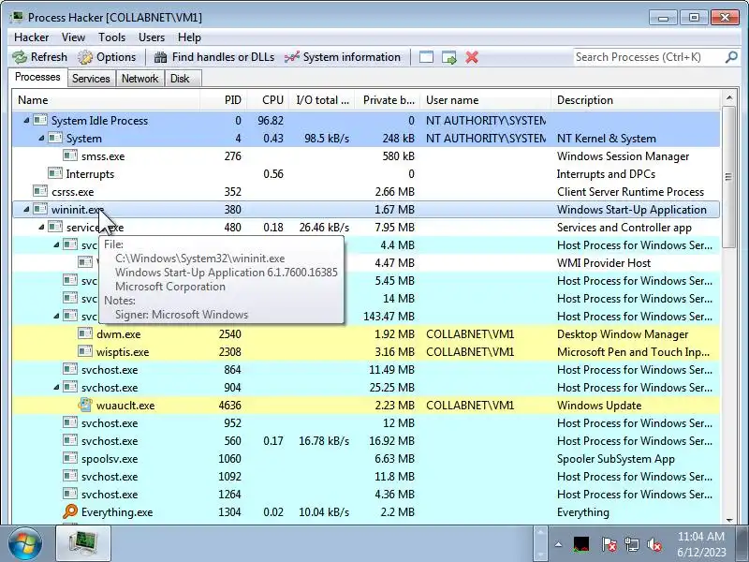749x562 pixels.
Task: Click the red X terminate icon
Action: 472,57
